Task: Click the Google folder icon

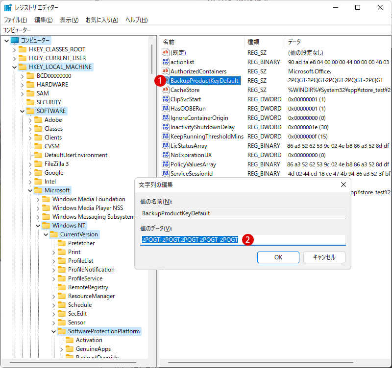Action: click(x=38, y=173)
